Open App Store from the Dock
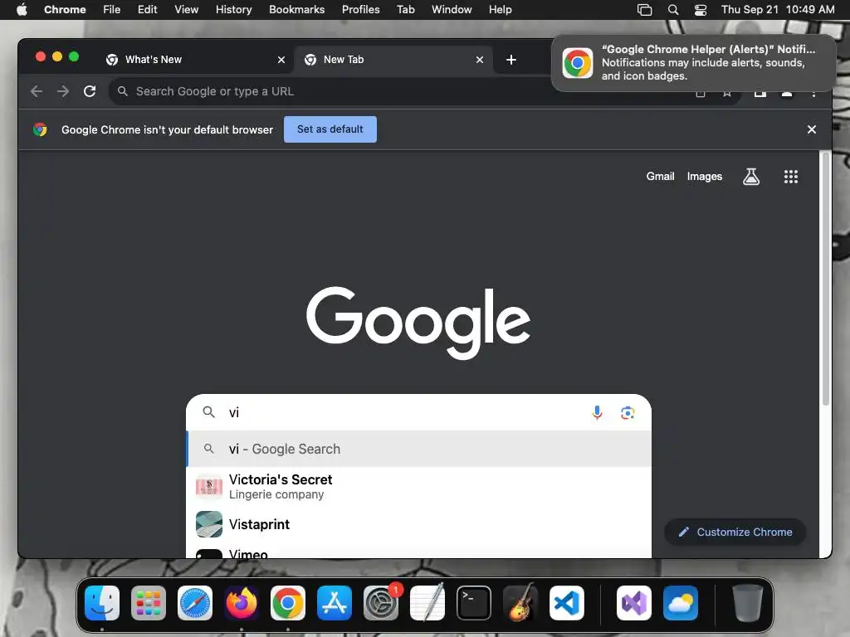Image resolution: width=850 pixels, height=637 pixels. (x=335, y=603)
